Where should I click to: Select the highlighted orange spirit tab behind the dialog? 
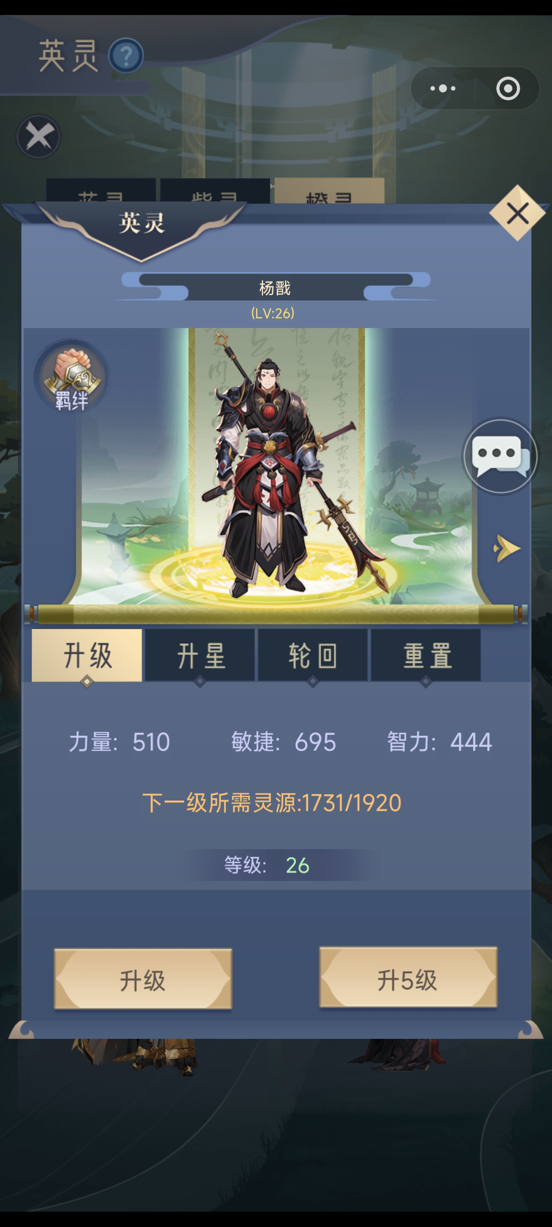point(329,192)
